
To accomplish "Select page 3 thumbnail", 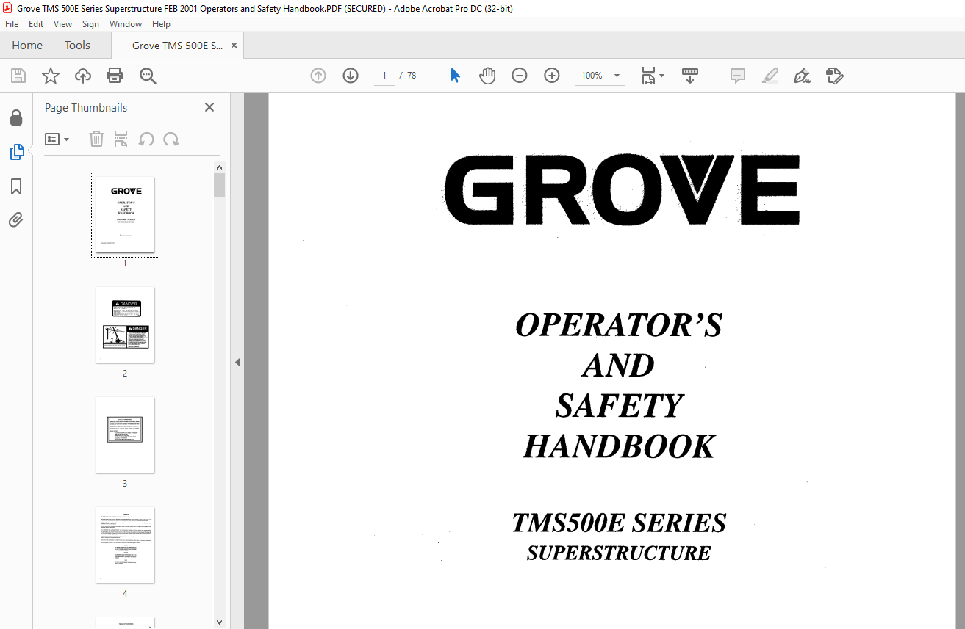I will [125, 435].
